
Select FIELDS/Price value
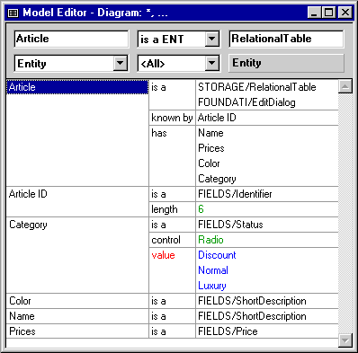[228, 331]
